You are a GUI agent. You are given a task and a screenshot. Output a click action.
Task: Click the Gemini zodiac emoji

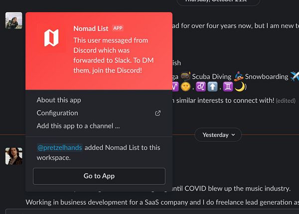pos(228,87)
